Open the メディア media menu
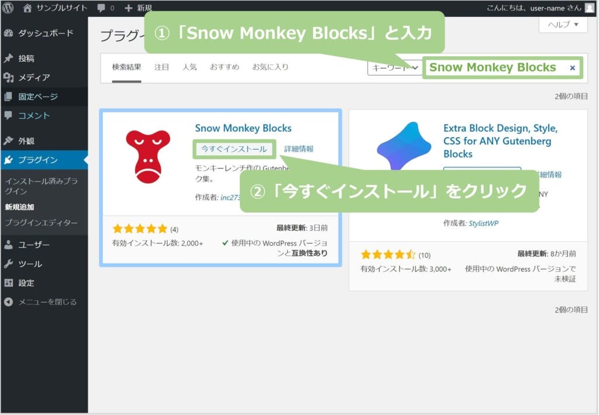 click(x=33, y=77)
